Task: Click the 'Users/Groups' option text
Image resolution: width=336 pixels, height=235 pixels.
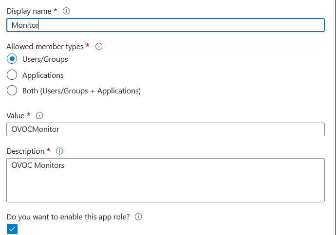Action: point(45,59)
